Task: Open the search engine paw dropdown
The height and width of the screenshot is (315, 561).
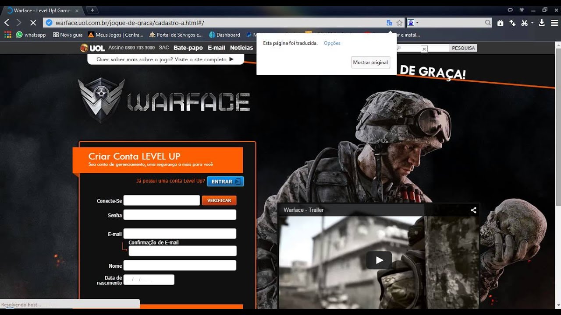Action: [413, 23]
